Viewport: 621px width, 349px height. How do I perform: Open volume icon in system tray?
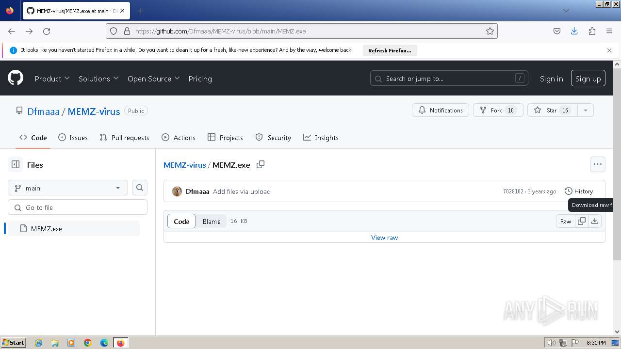point(552,343)
